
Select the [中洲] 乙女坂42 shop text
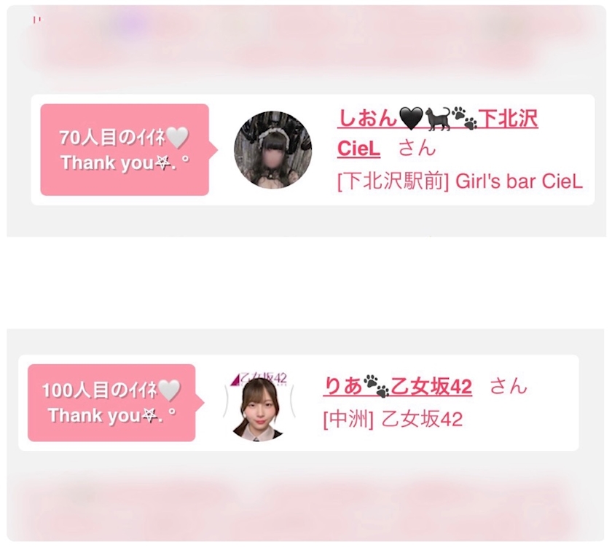393,420
